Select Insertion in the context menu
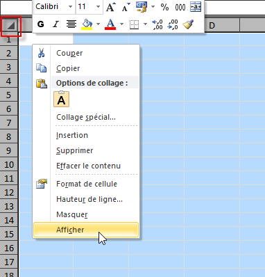 pos(86,135)
